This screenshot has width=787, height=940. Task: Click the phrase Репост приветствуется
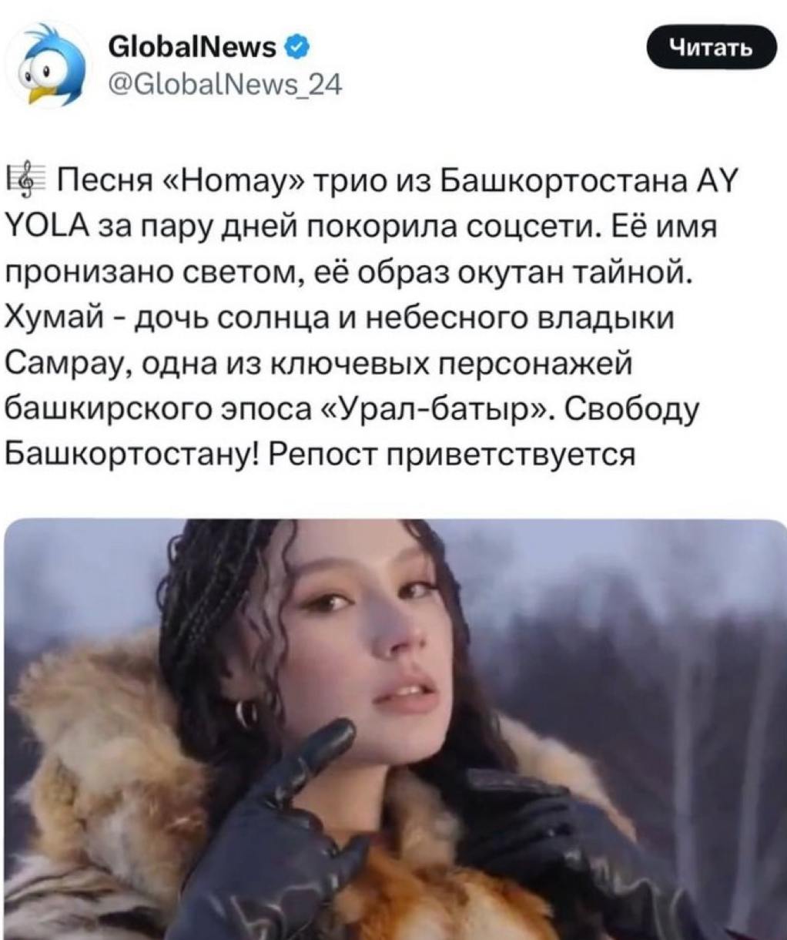coord(452,453)
